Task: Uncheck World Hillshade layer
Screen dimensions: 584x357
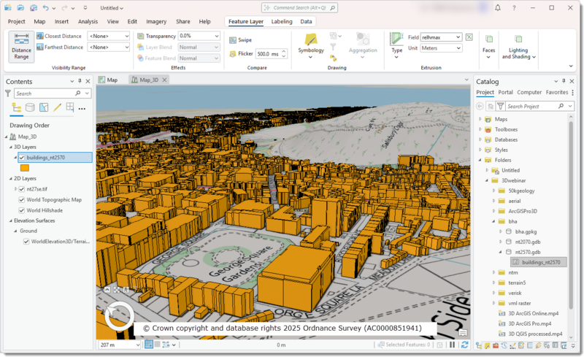Action: click(22, 210)
